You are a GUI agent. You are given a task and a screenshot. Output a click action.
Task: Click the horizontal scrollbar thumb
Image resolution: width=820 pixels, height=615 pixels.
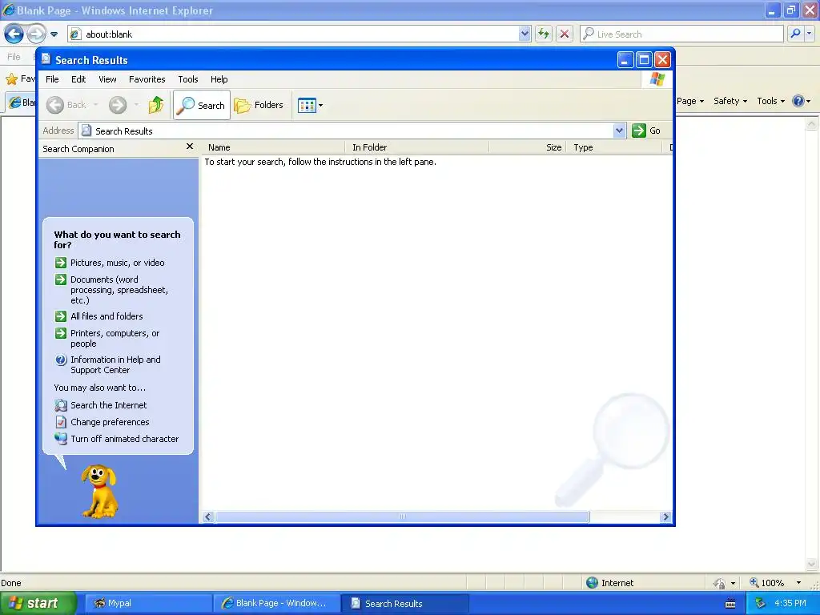(403, 517)
